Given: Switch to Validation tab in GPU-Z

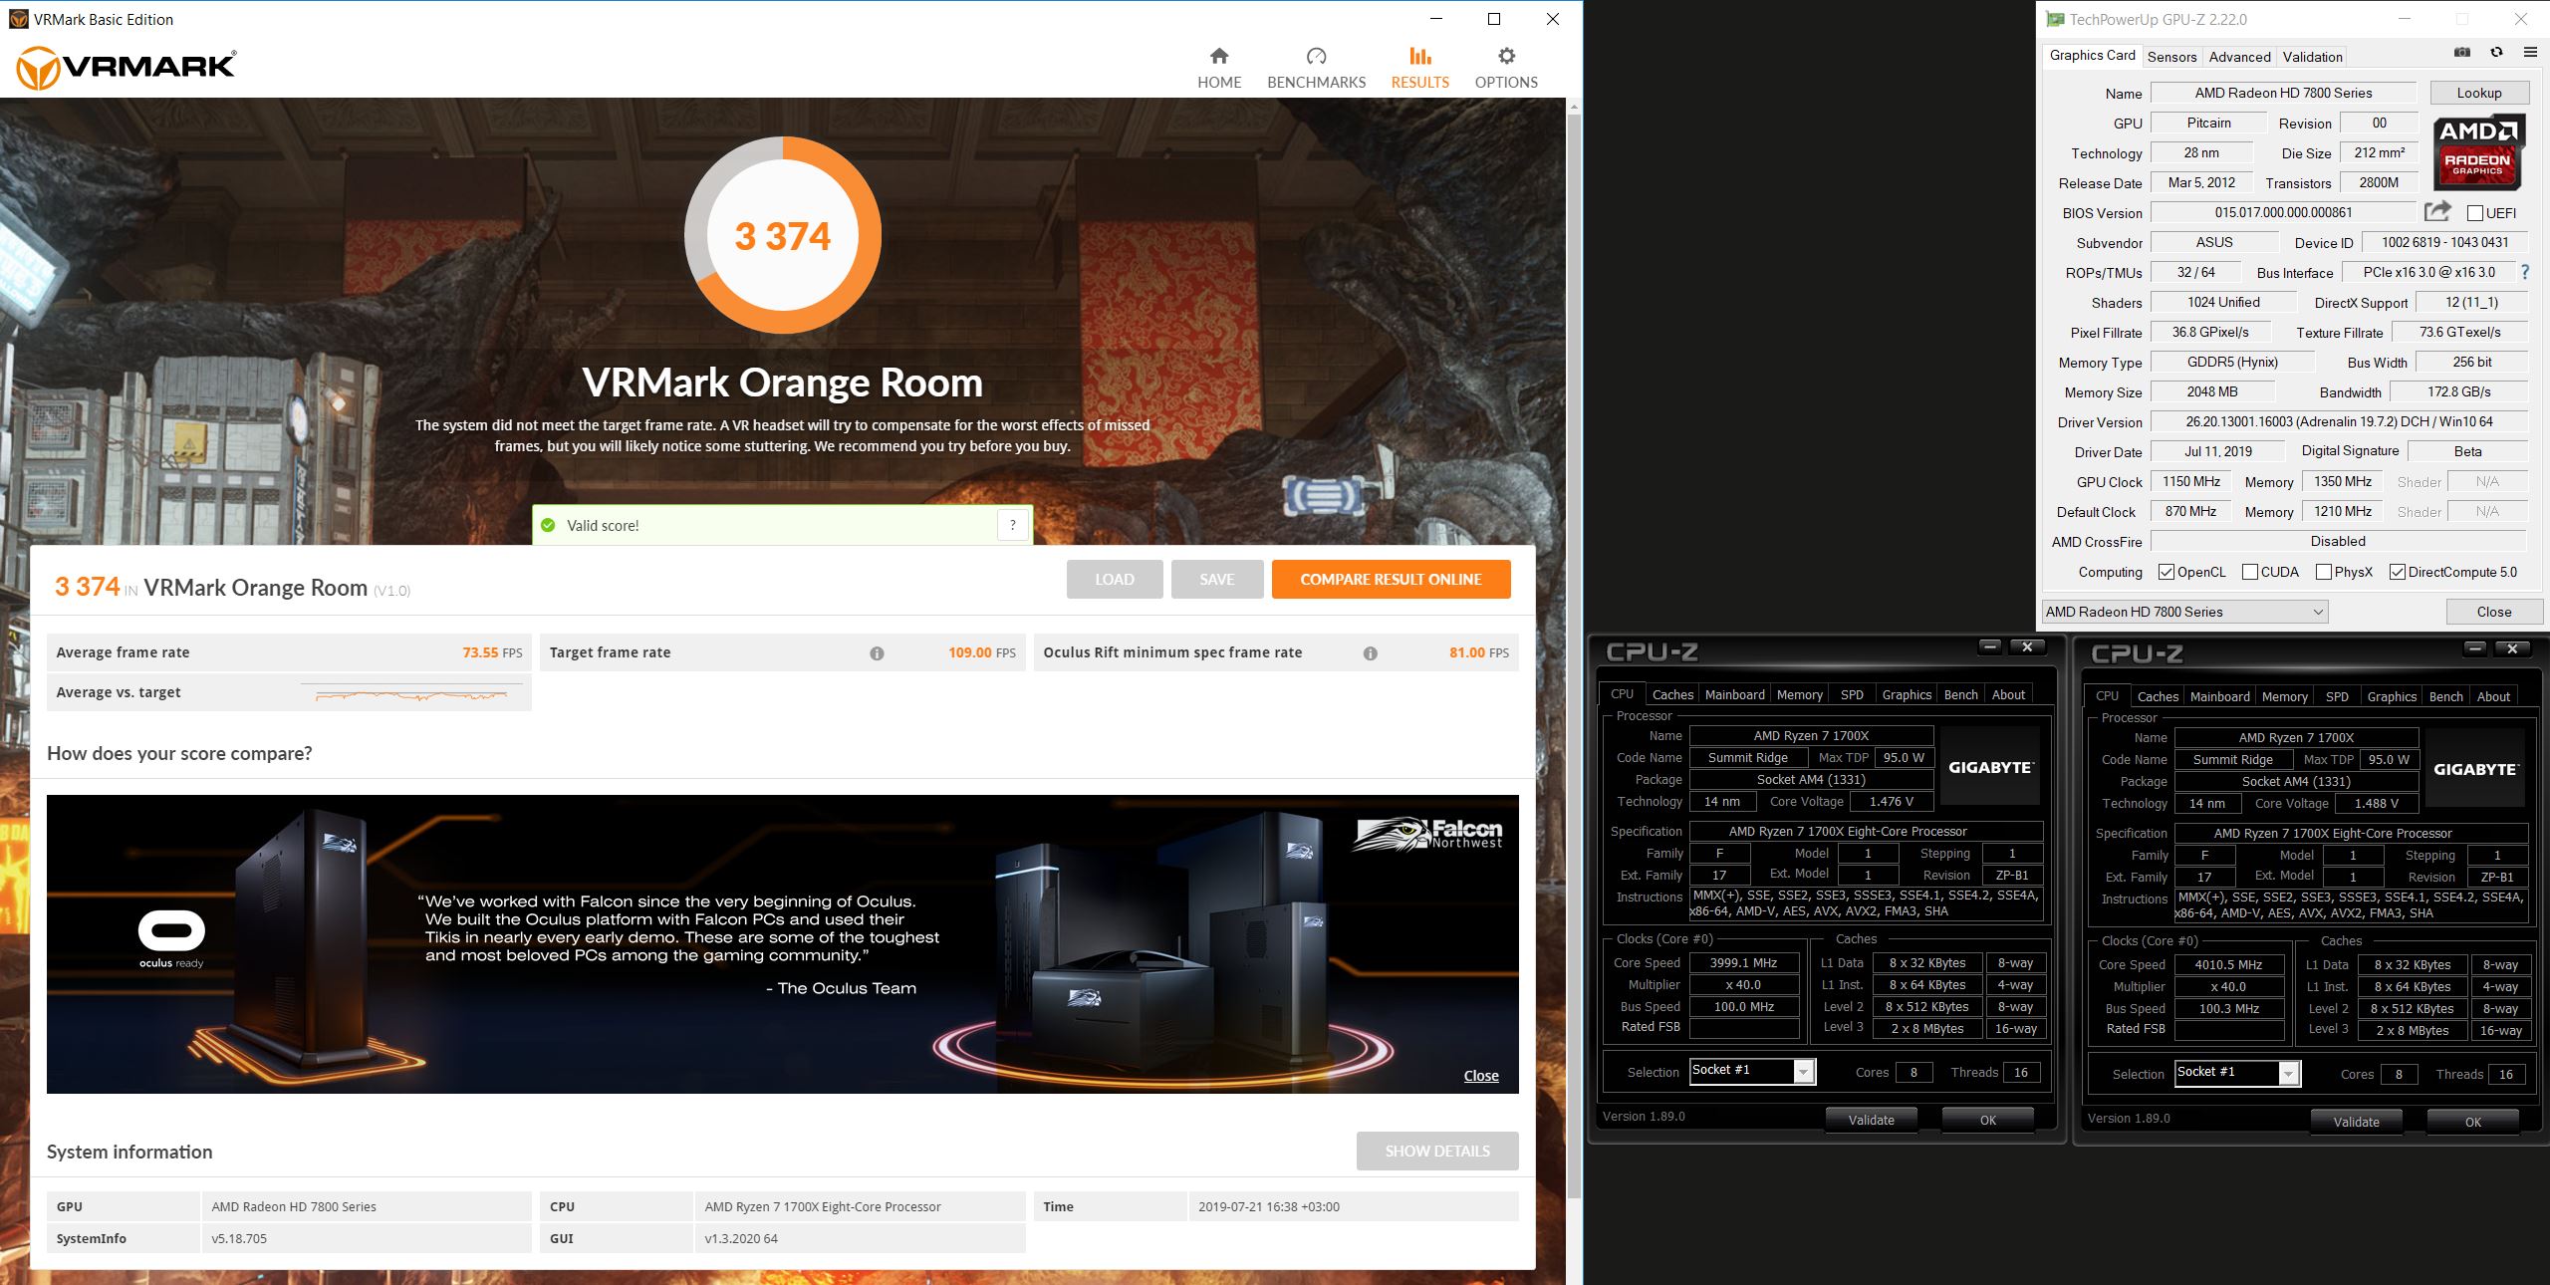Looking at the screenshot, I should pos(2312,57).
